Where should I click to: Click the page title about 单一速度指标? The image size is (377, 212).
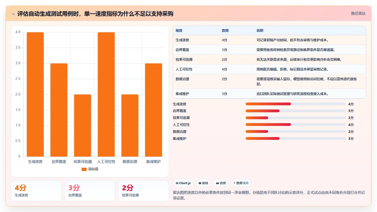click(x=95, y=14)
